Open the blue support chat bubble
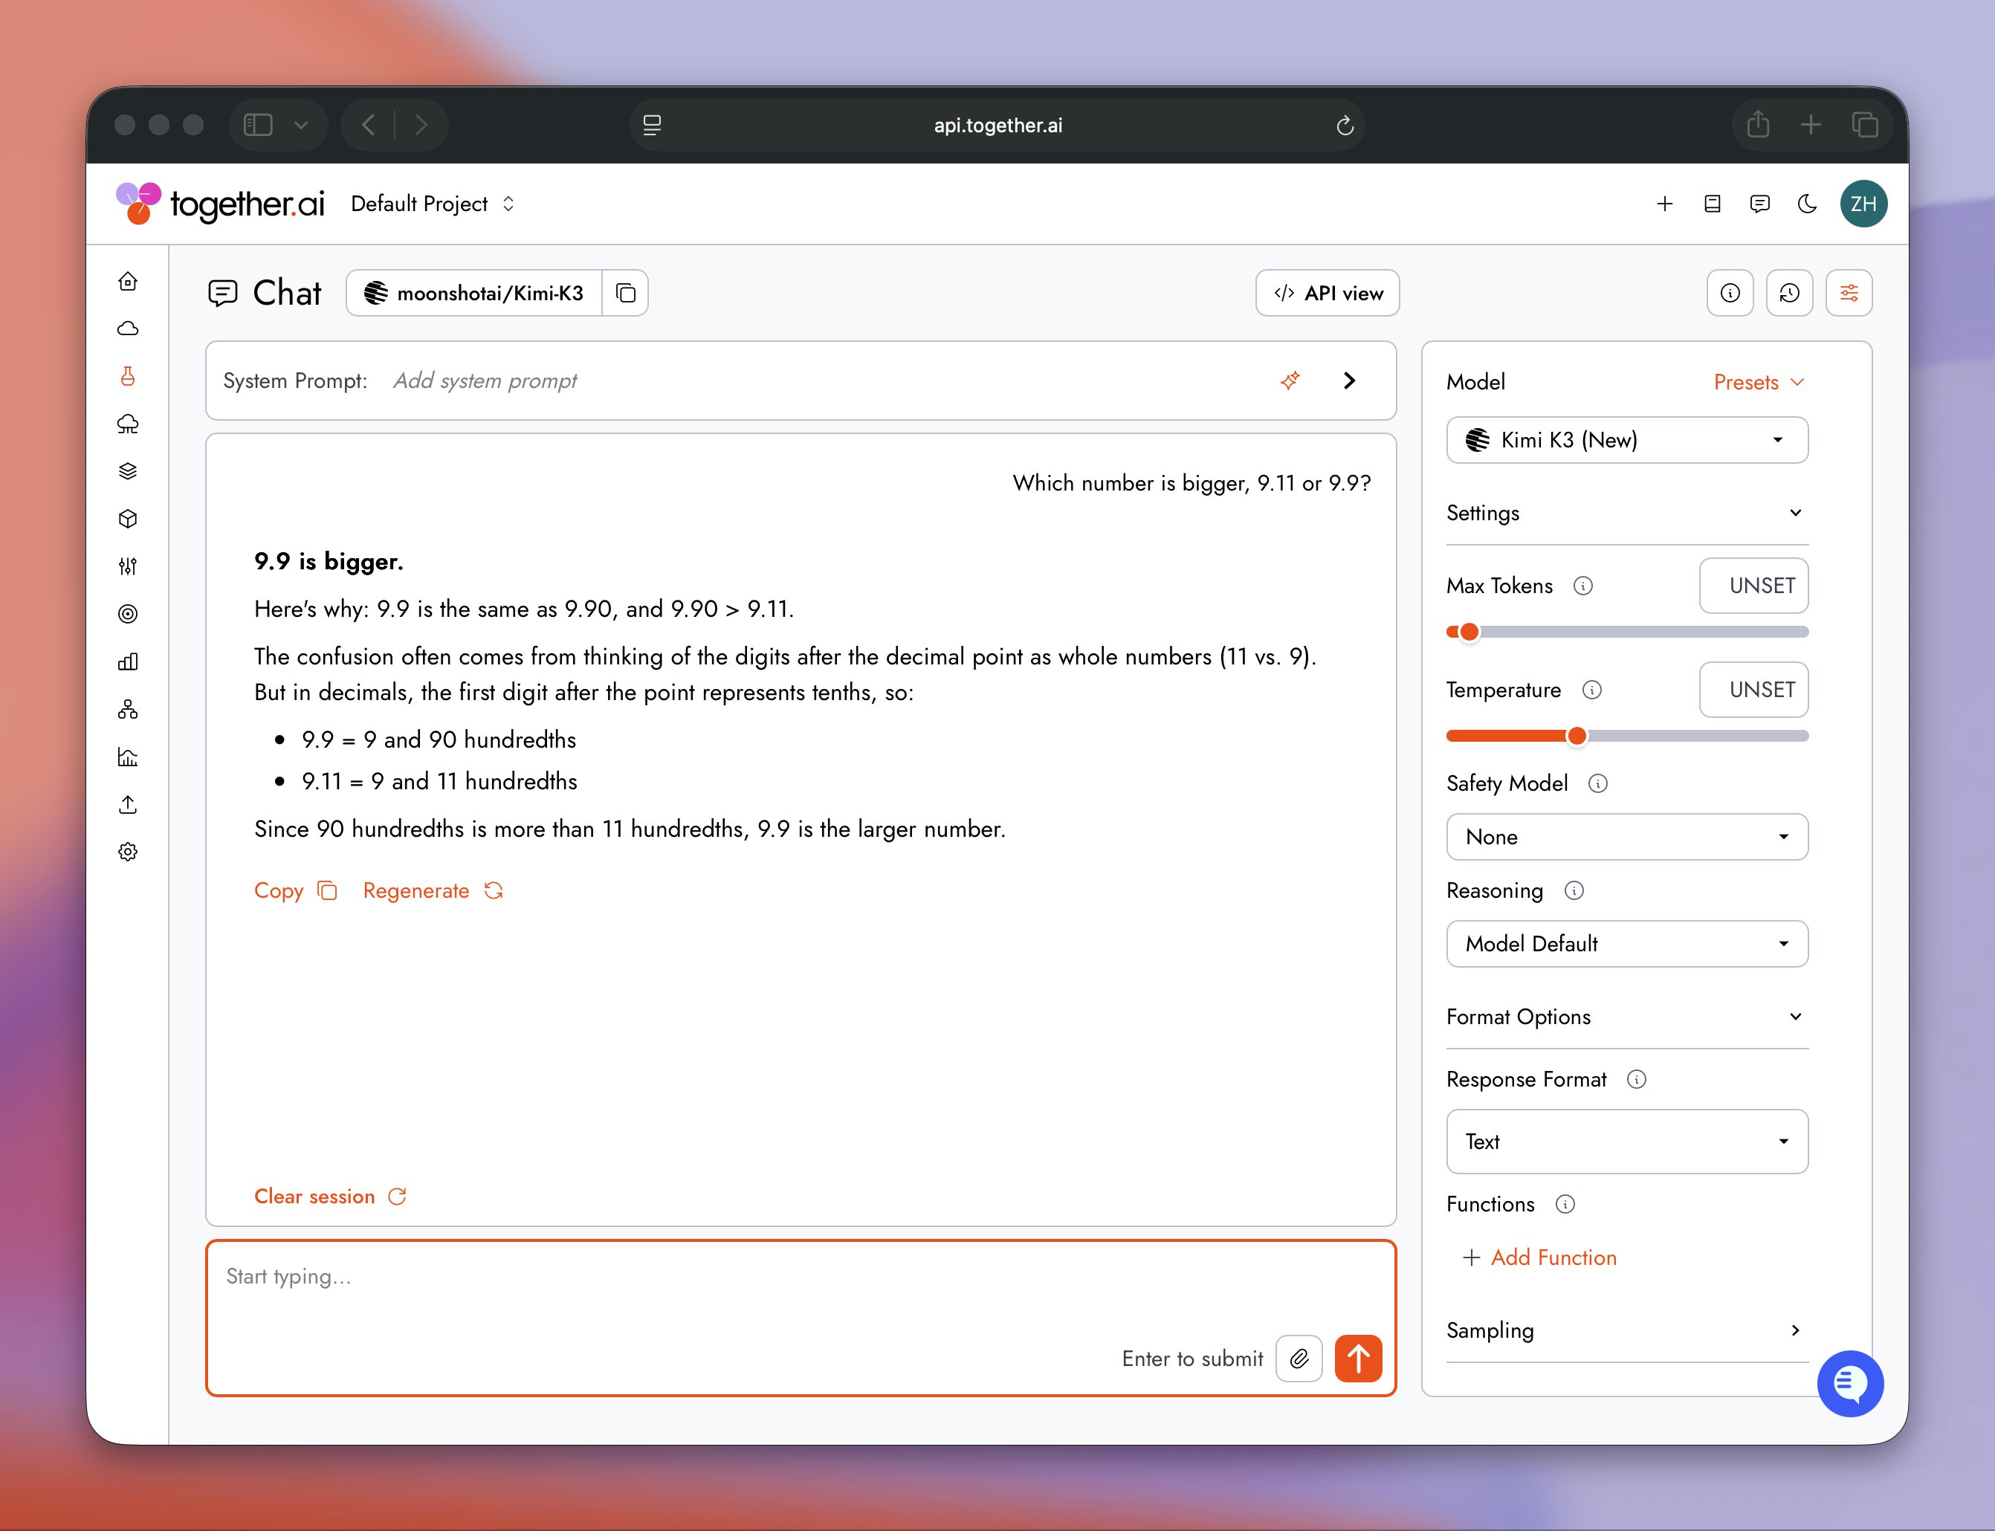This screenshot has width=1995, height=1531. pyautogui.click(x=1850, y=1383)
